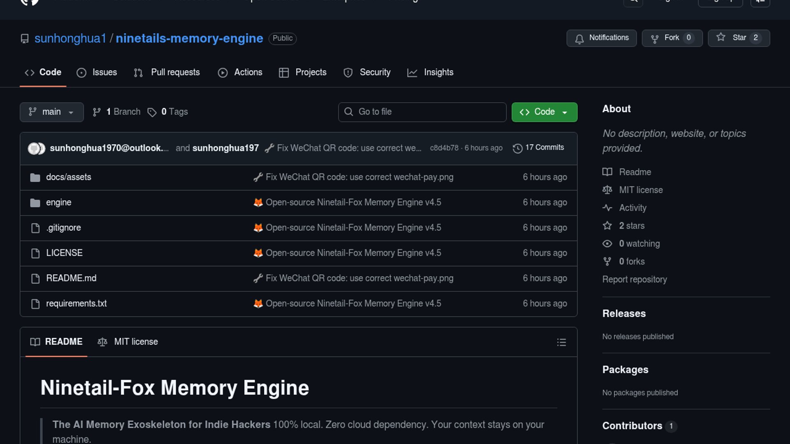Click the repository icon beside sunhonghua1
Image resolution: width=790 pixels, height=444 pixels.
click(x=25, y=39)
